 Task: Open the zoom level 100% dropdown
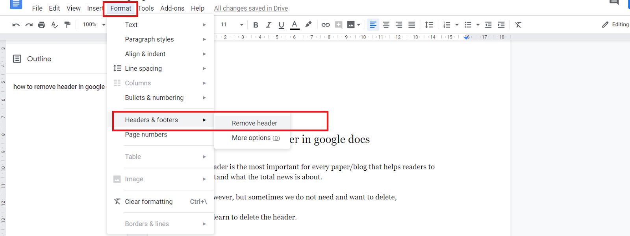coord(94,24)
